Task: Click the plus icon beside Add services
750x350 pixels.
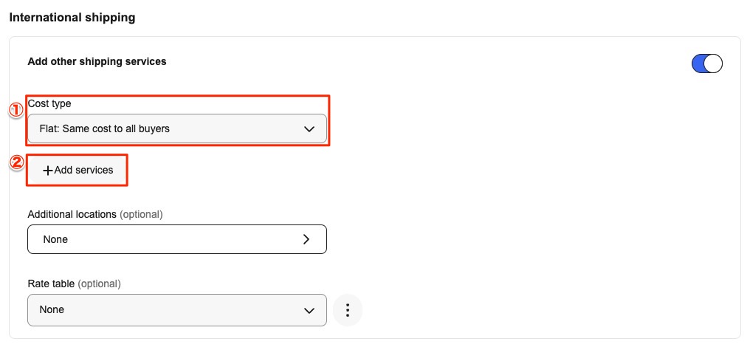Action: pyautogui.click(x=48, y=171)
